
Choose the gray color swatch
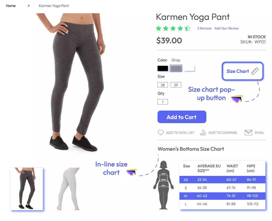pyautogui.click(x=176, y=68)
